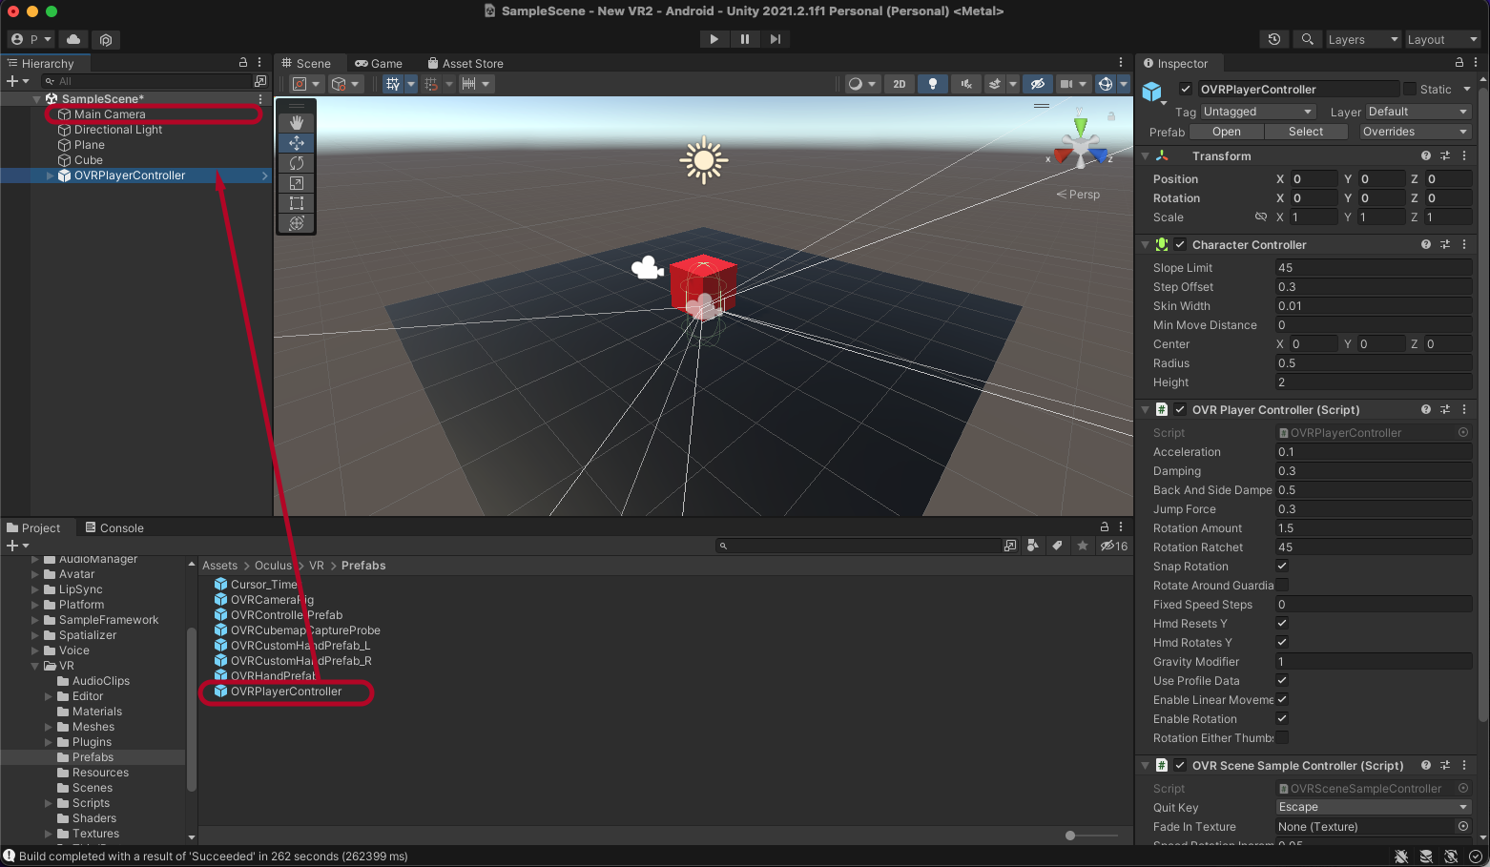This screenshot has width=1490, height=867.
Task: Toggle scene audio with the speaker icon
Action: click(965, 84)
